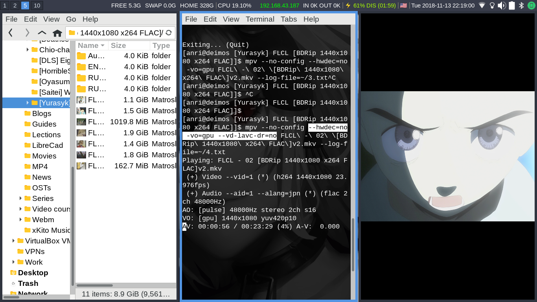This screenshot has height=302, width=537.
Task: Refresh the folder view with the reload icon
Action: tap(169, 33)
